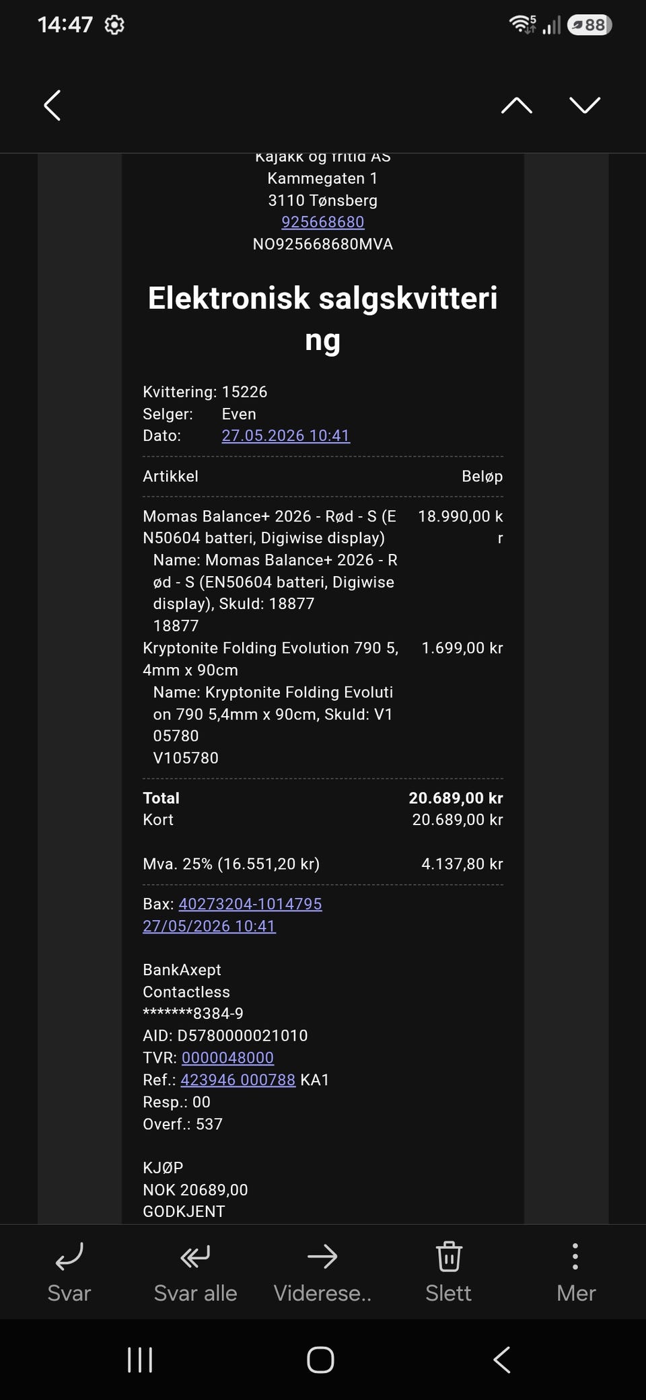Tap the Android home button

click(320, 1360)
